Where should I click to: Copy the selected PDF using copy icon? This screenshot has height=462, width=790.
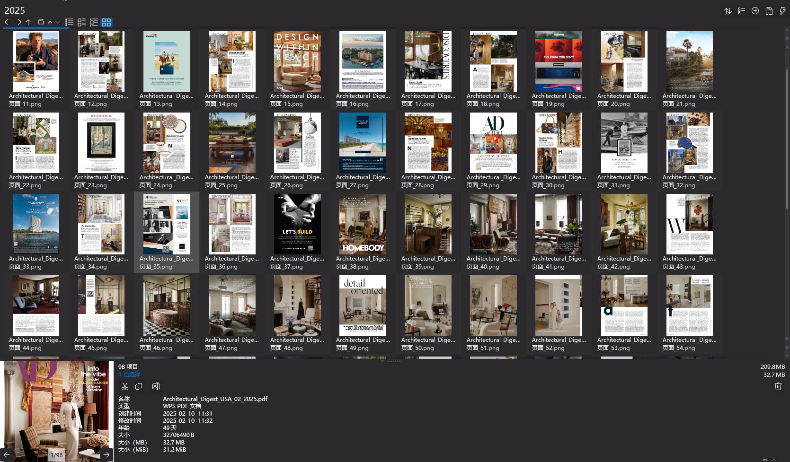[x=139, y=386]
